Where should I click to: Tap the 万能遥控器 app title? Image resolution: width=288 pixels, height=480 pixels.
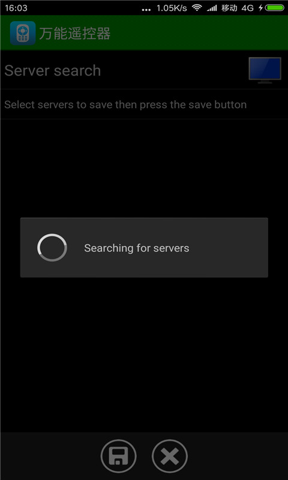(74, 34)
